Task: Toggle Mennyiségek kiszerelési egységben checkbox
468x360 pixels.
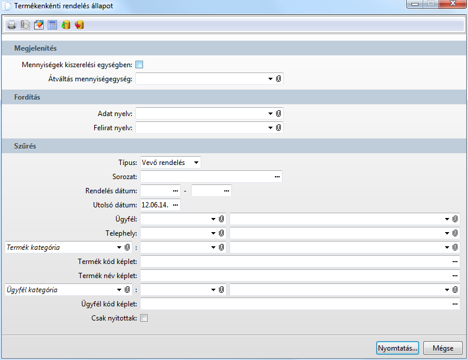Action: click(140, 65)
